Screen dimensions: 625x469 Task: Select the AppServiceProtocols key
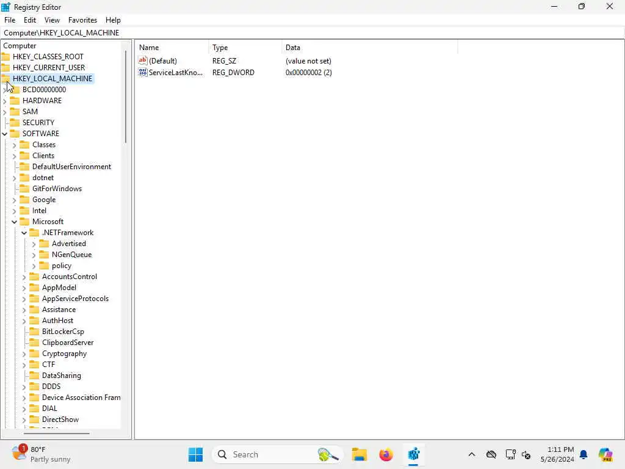point(75,299)
